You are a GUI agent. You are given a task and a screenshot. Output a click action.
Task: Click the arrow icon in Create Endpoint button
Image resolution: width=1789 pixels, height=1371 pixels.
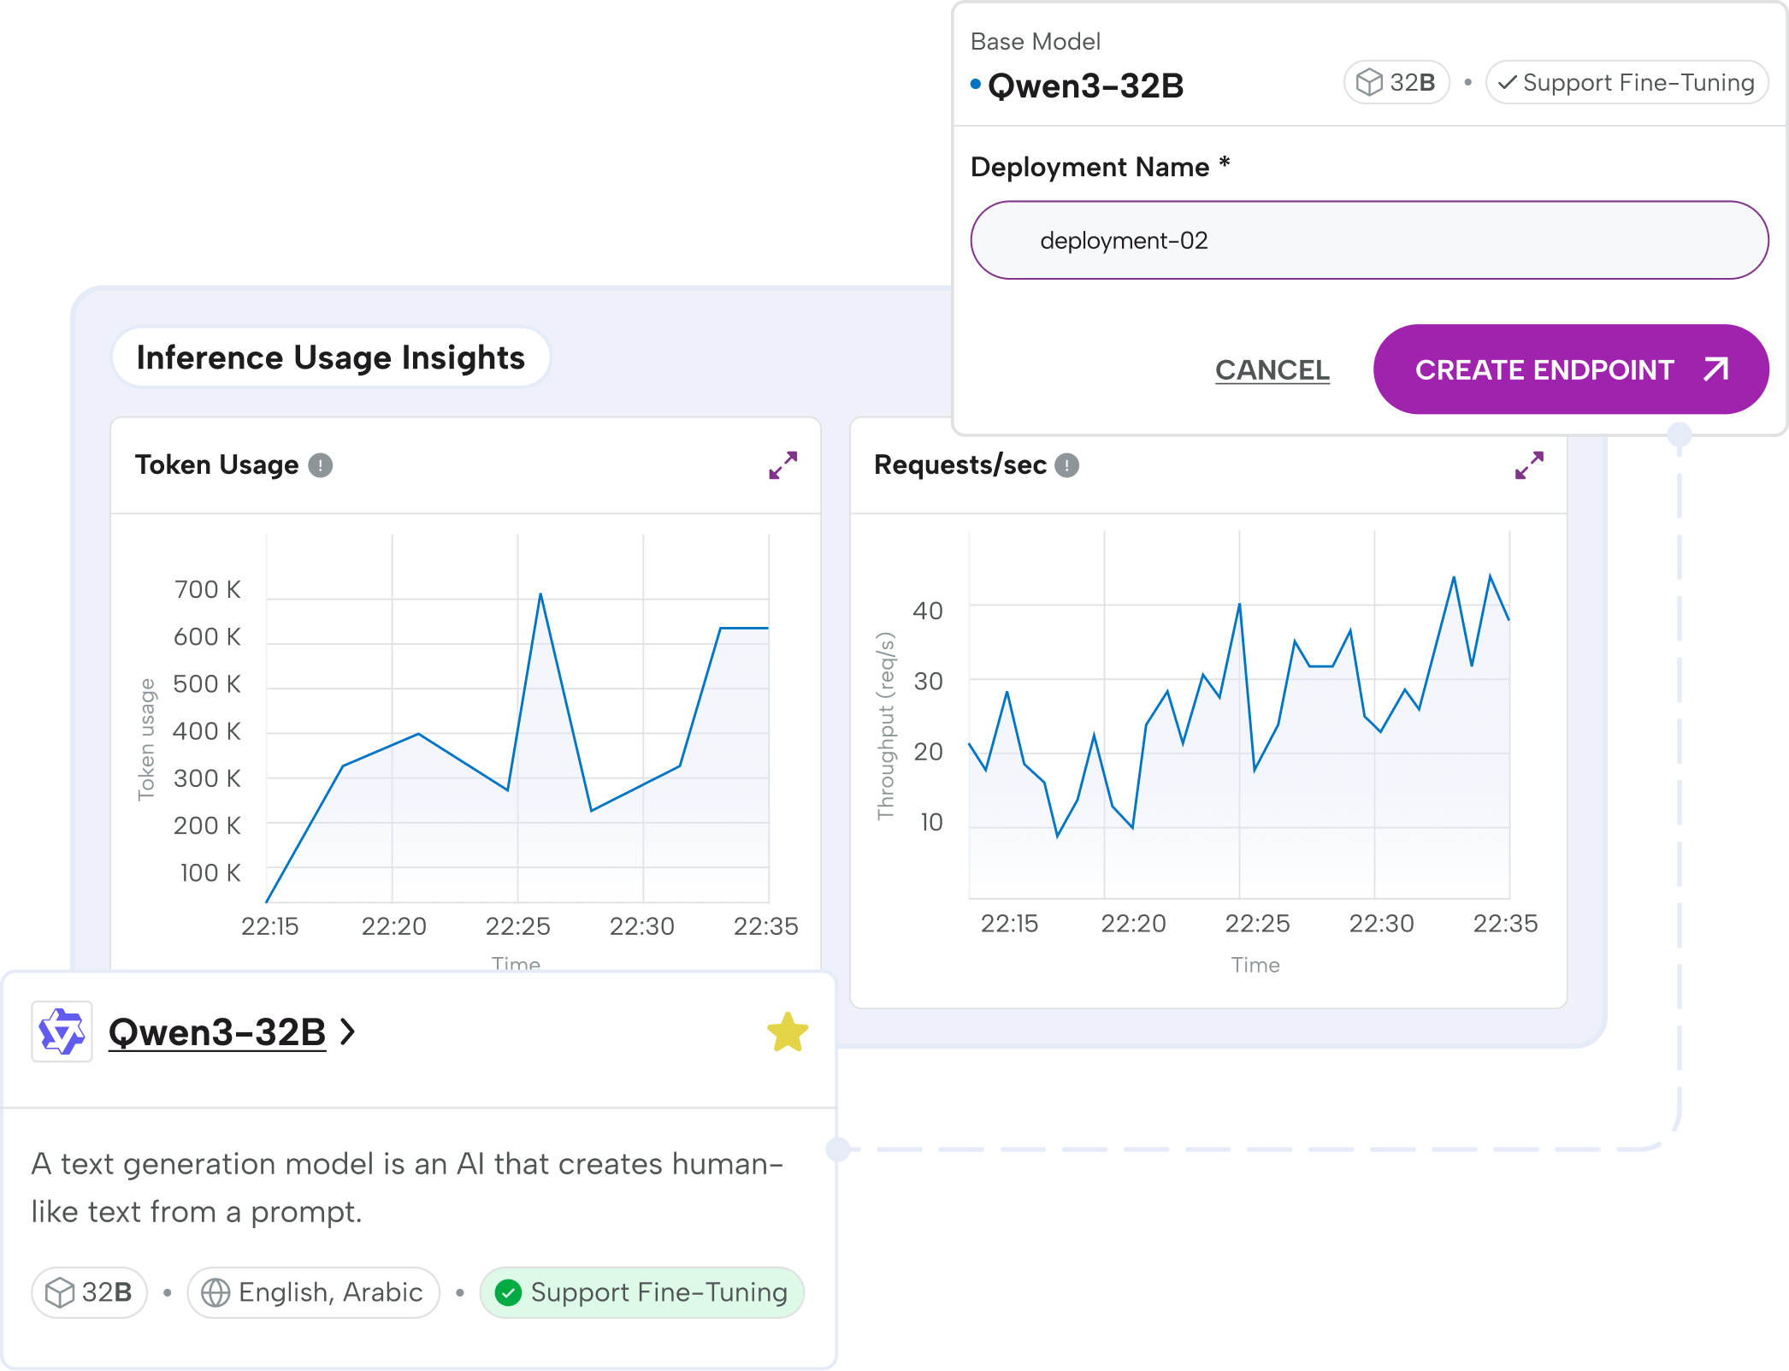(1715, 369)
